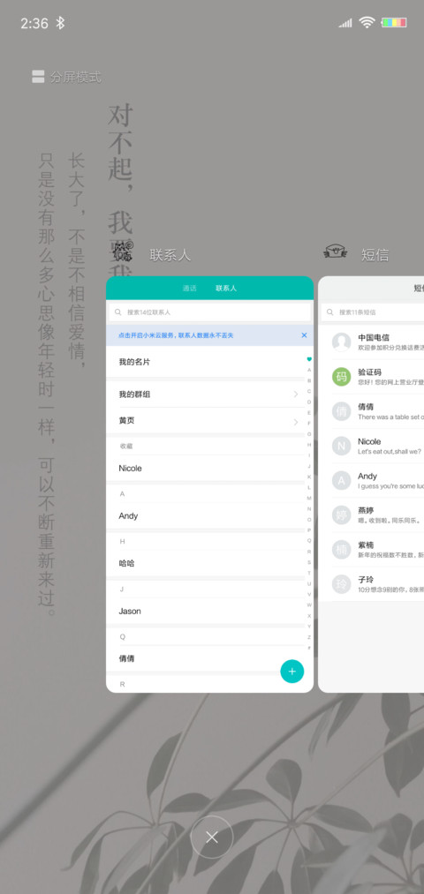Tap the 搜索14位联系人 search field

coord(209,312)
